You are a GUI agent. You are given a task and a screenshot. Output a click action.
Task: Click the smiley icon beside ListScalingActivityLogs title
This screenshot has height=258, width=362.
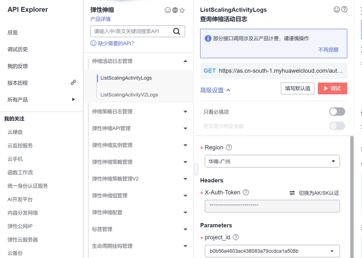coord(337,9)
